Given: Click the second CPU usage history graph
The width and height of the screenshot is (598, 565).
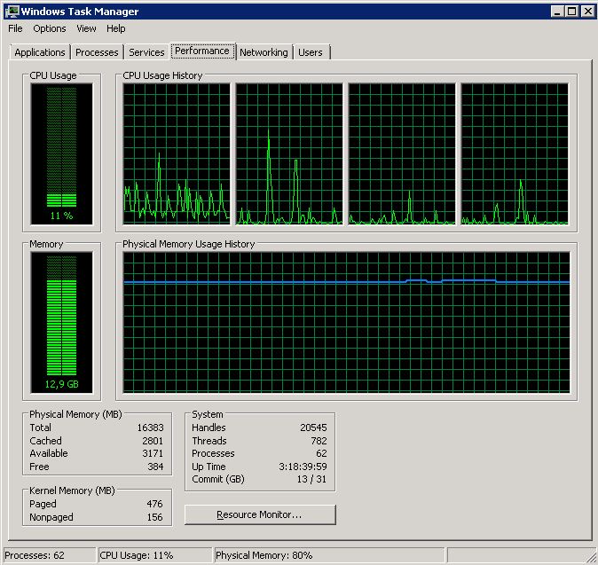Looking at the screenshot, I should point(289,154).
